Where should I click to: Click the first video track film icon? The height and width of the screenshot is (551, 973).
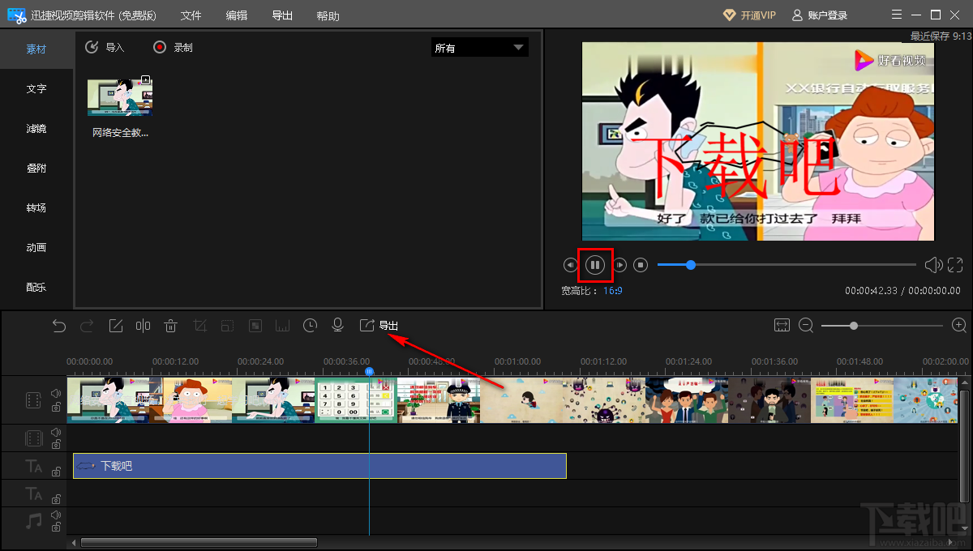[x=33, y=399]
